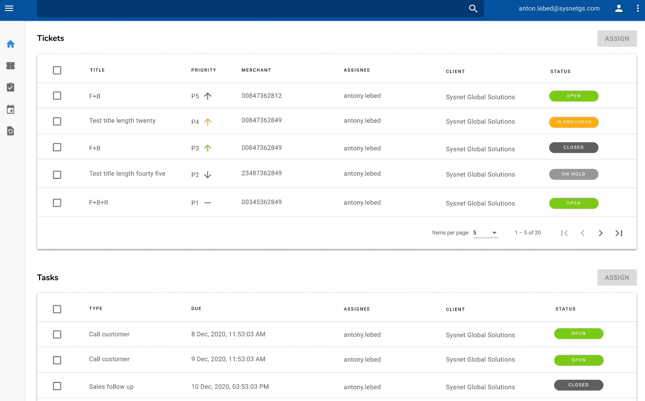This screenshot has width=645, height=401.
Task: Open the hamburger menu
Action: pos(9,8)
